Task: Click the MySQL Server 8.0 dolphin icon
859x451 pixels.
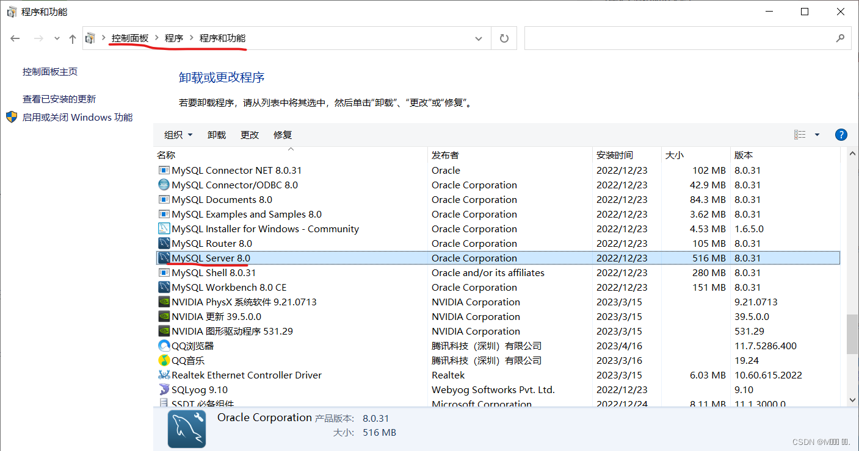Action: click(164, 258)
